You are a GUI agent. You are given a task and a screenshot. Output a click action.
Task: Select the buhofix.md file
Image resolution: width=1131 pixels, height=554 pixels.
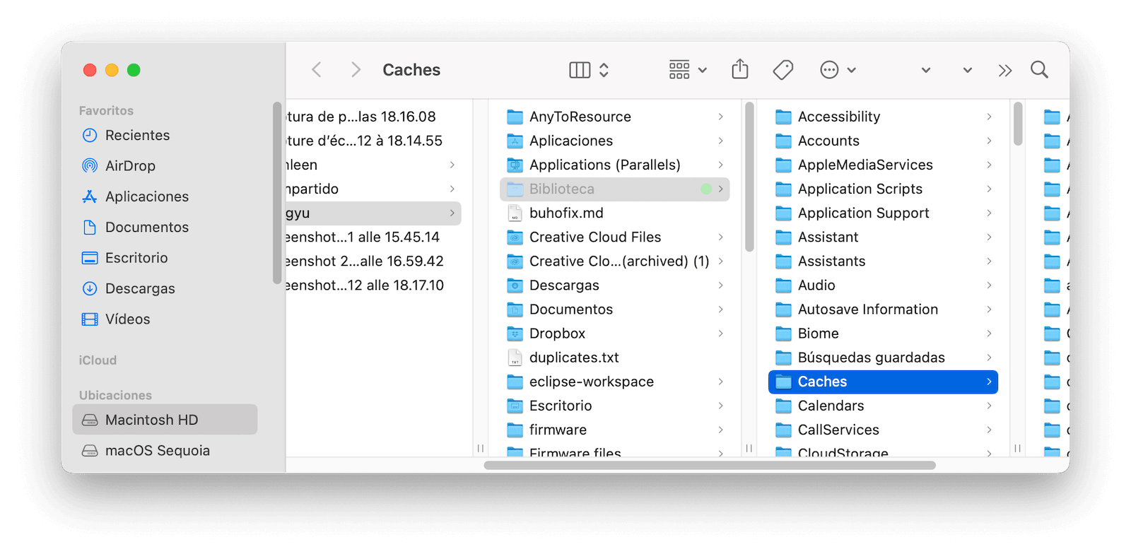pyautogui.click(x=565, y=213)
